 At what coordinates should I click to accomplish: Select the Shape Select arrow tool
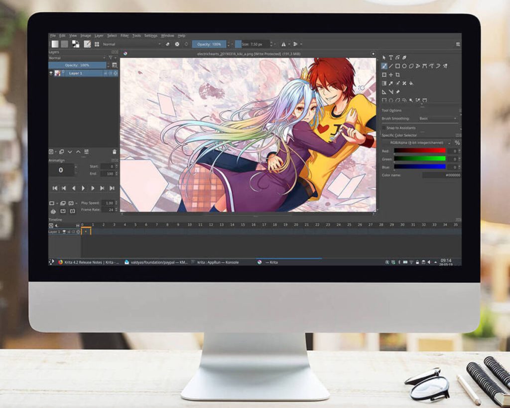tap(384, 58)
